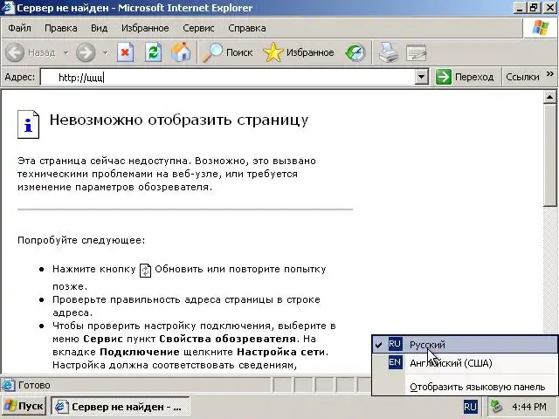Click the Адрес: label
Viewport: 559px width, 419px height.
19,77
